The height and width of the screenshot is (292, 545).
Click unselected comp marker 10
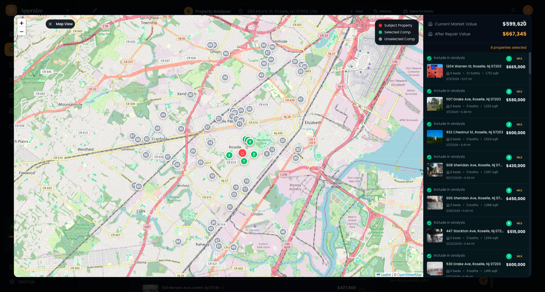click(x=246, y=181)
